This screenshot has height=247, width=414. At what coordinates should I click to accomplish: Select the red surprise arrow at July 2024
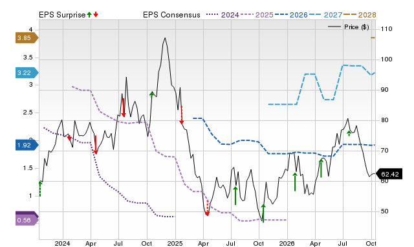click(124, 108)
